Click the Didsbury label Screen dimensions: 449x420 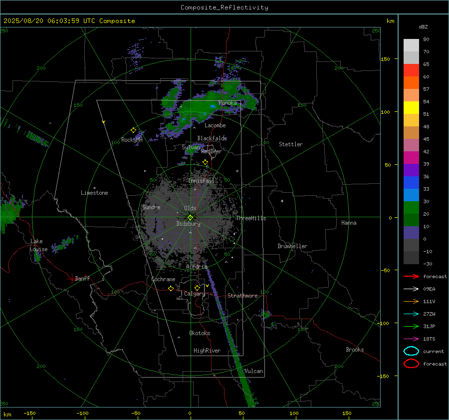pos(188,224)
